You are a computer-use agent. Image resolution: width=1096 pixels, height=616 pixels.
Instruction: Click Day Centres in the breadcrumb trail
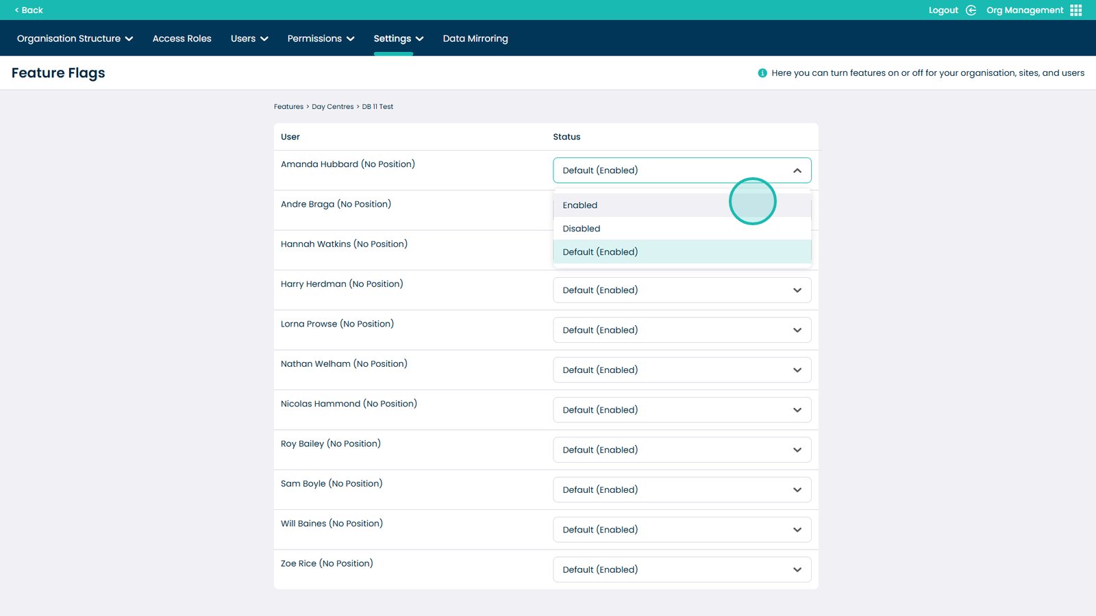tap(333, 106)
